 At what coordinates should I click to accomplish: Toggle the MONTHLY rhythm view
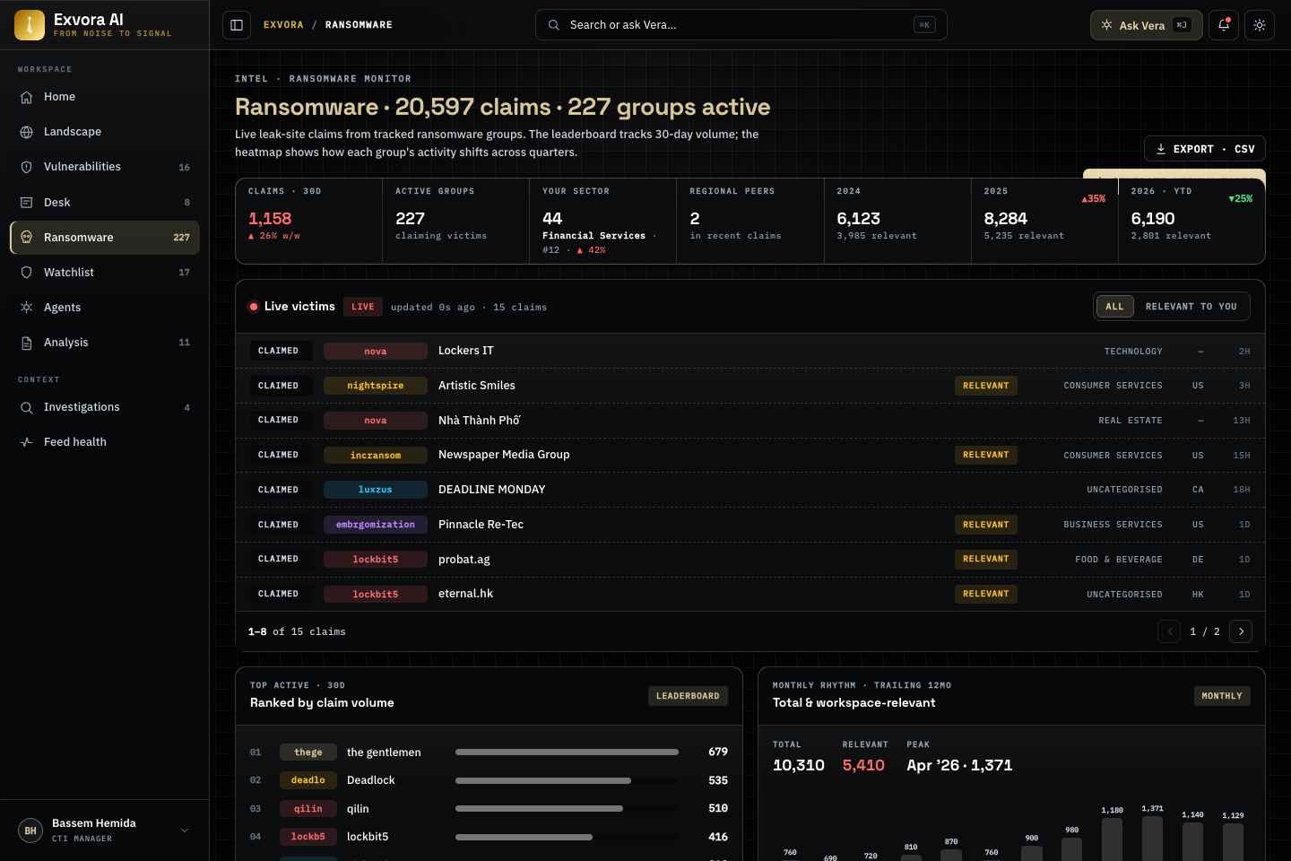pos(1222,696)
